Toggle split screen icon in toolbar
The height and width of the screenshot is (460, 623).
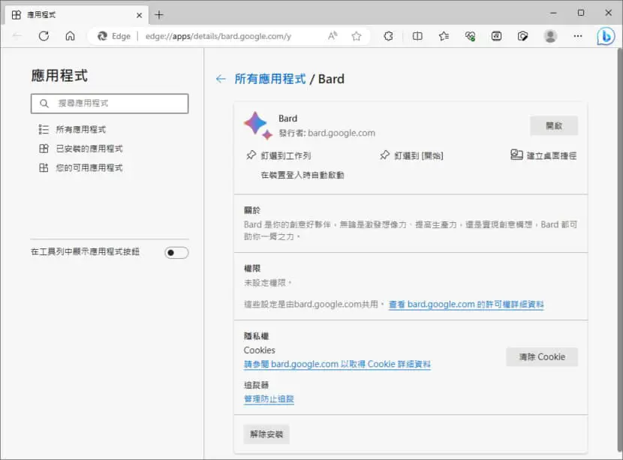pyautogui.click(x=417, y=36)
